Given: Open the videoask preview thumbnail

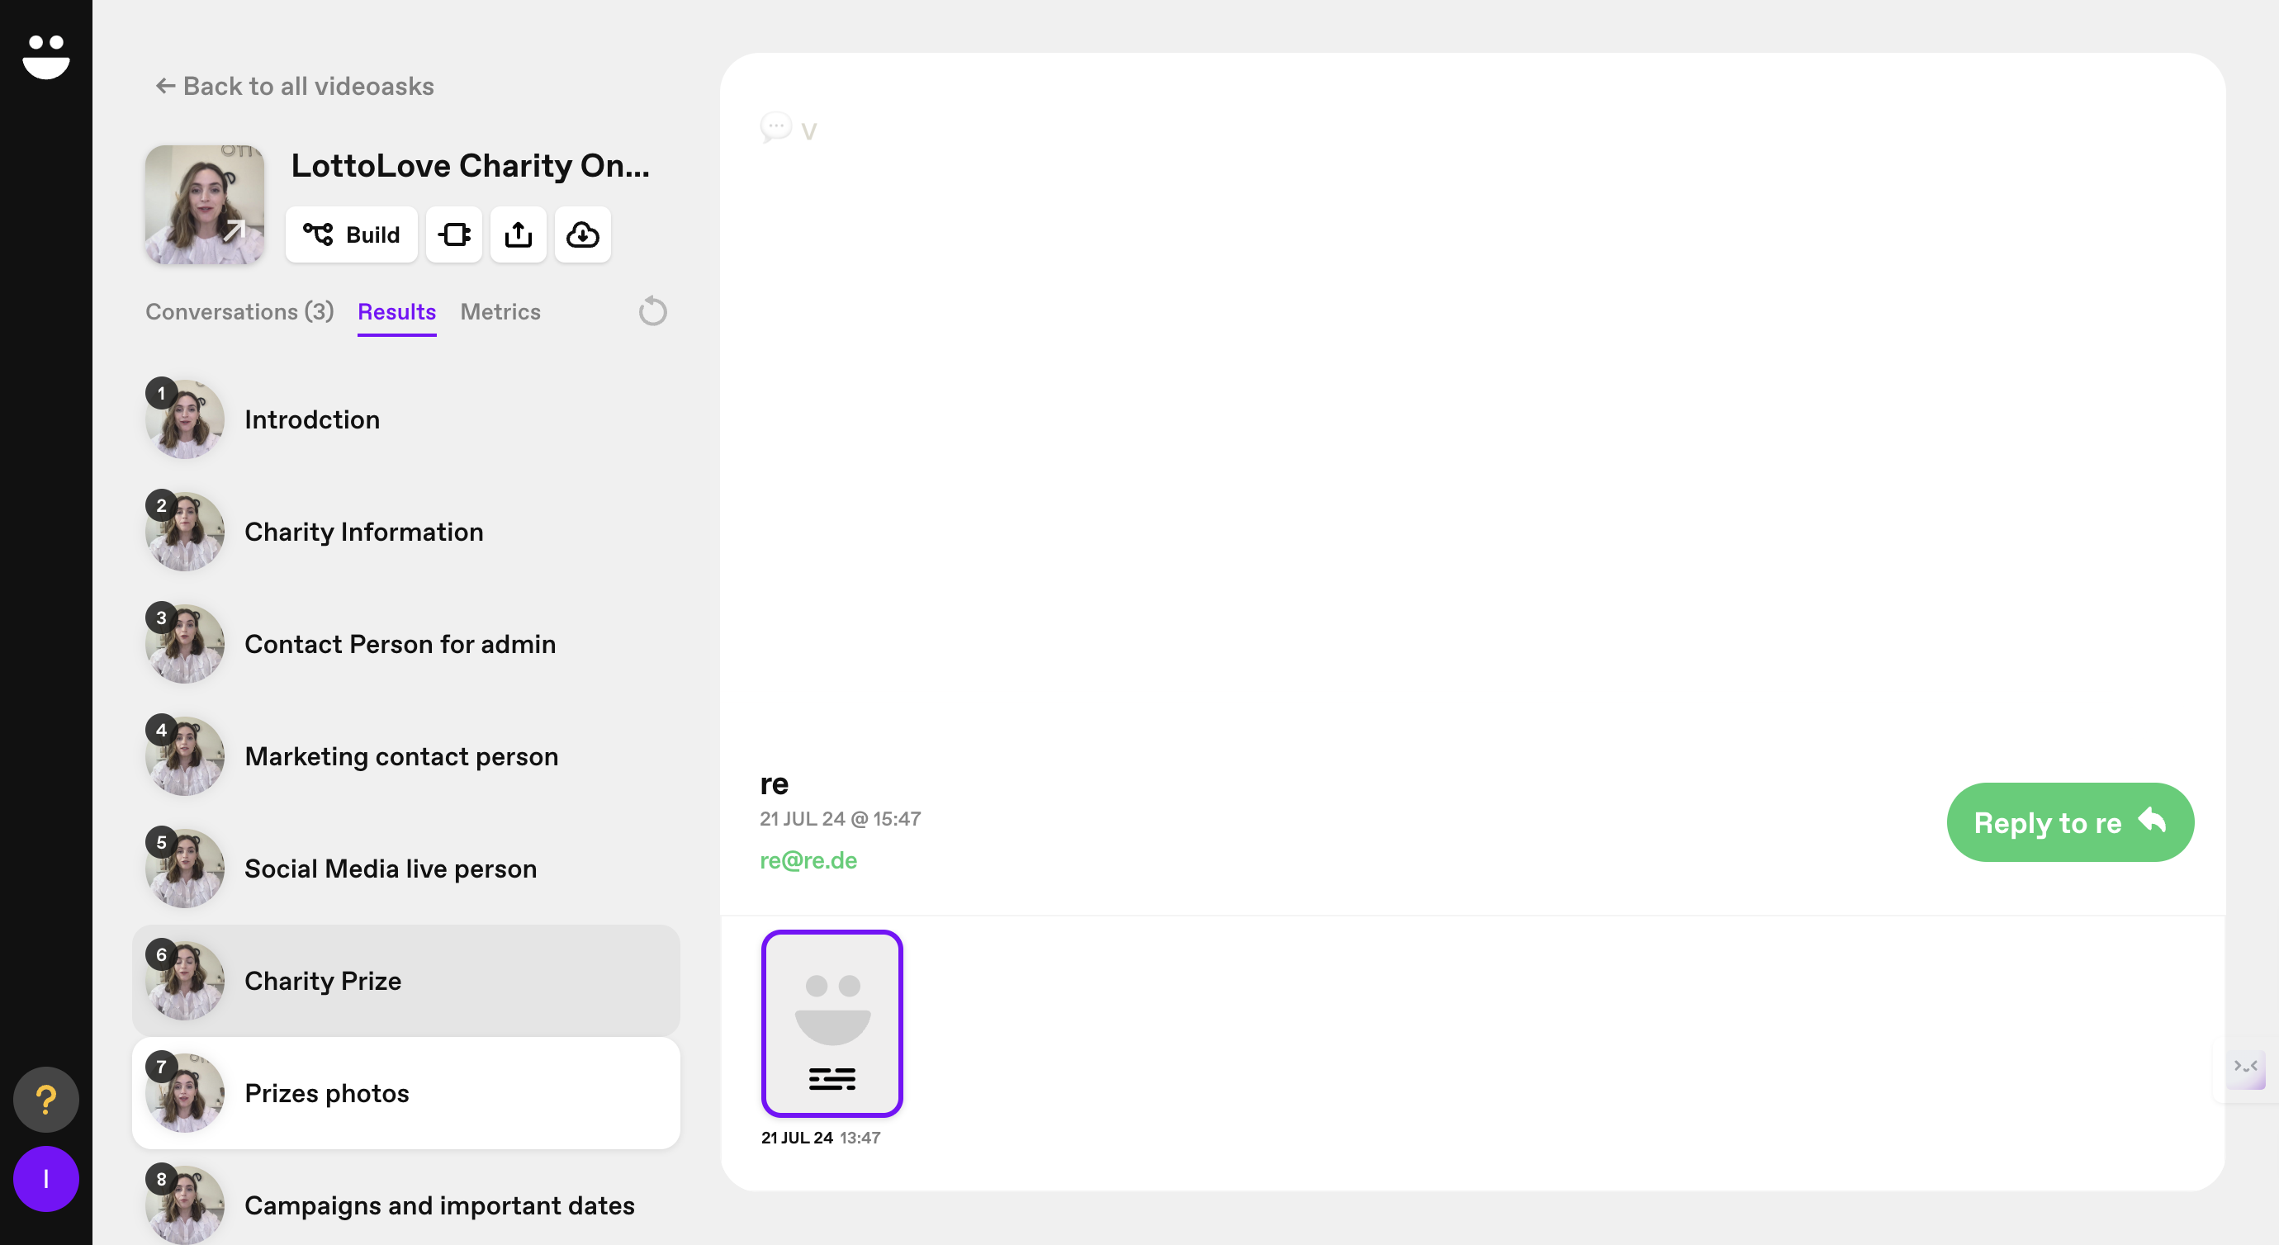Looking at the screenshot, I should click(205, 205).
